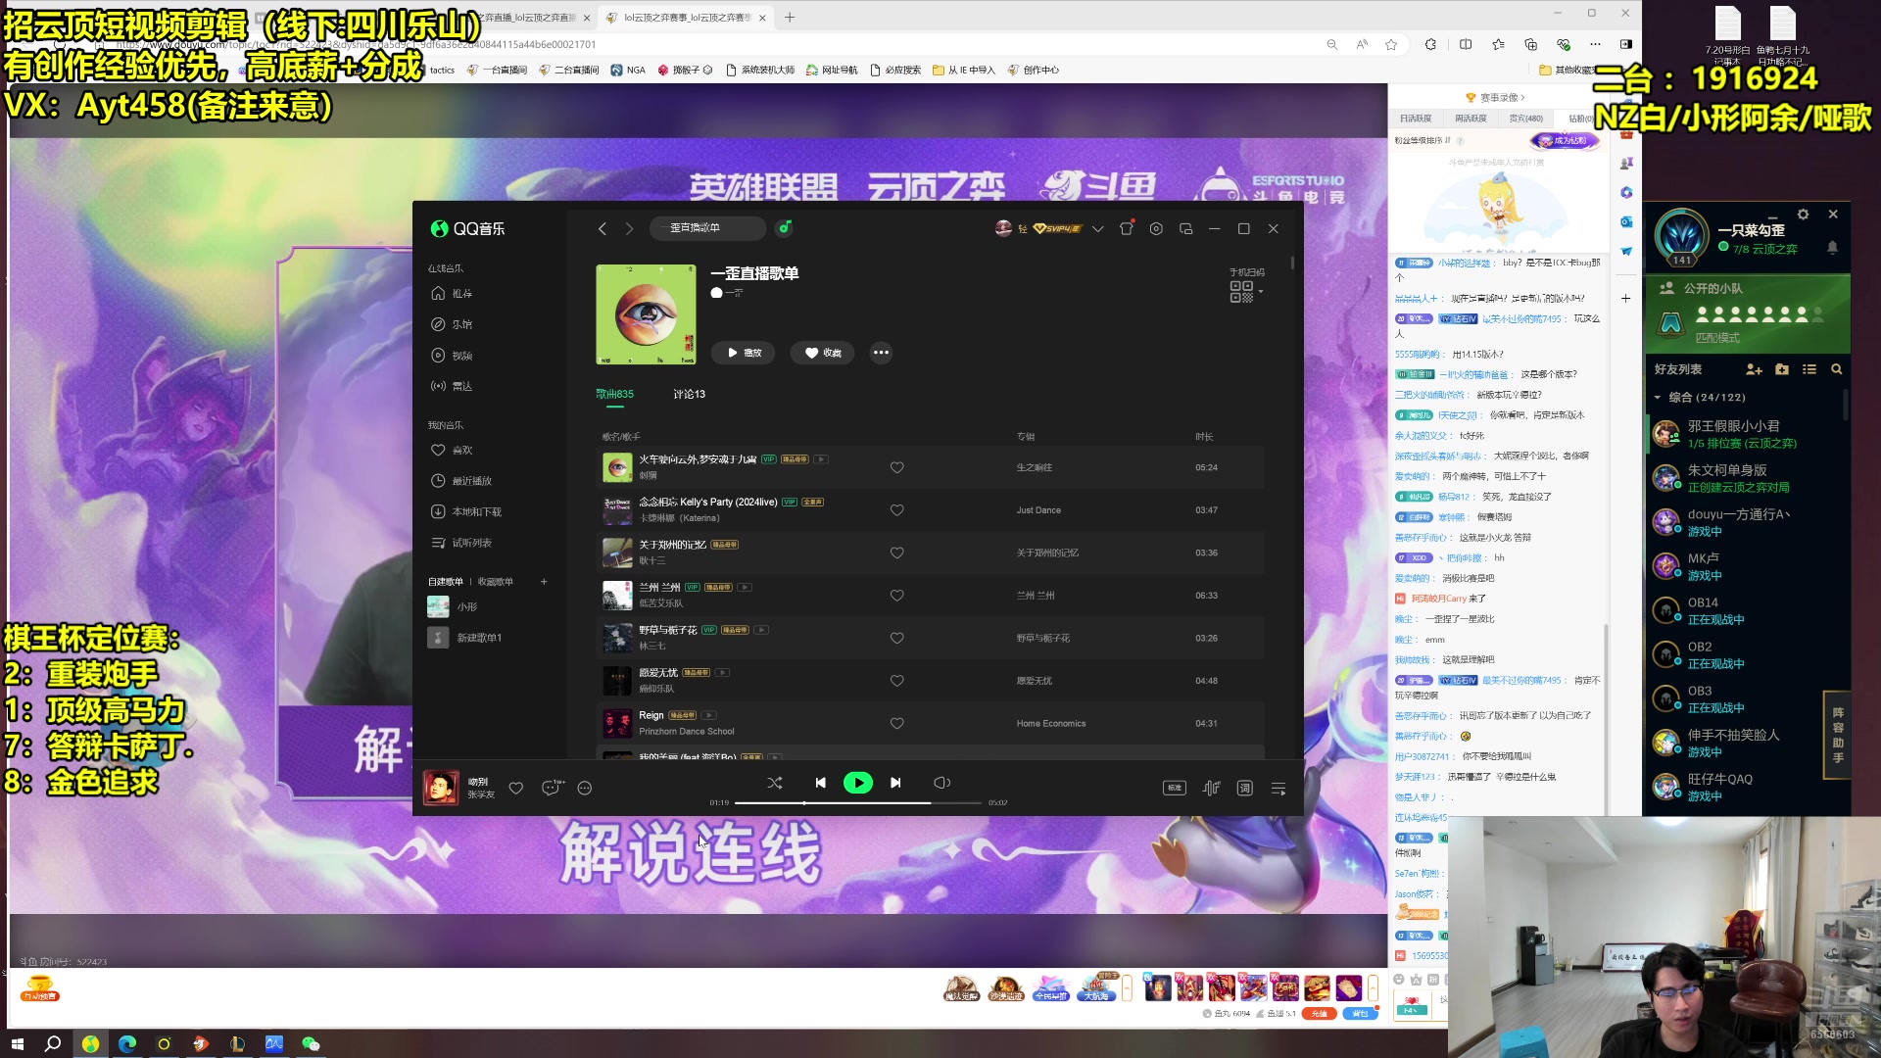
Task: Open the 试听列表 trial listening list
Action: click(461, 543)
